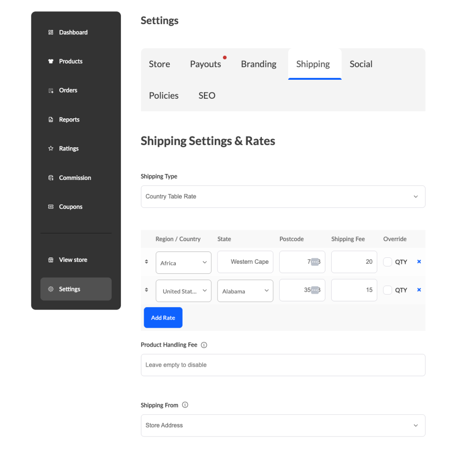This screenshot has height=450, width=464.
Task: Click the autofill badge in postcode 35 field
Action: (314, 290)
